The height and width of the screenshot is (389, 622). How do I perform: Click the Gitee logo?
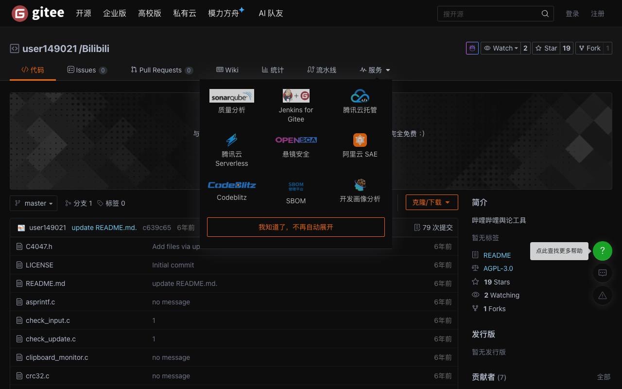point(38,14)
